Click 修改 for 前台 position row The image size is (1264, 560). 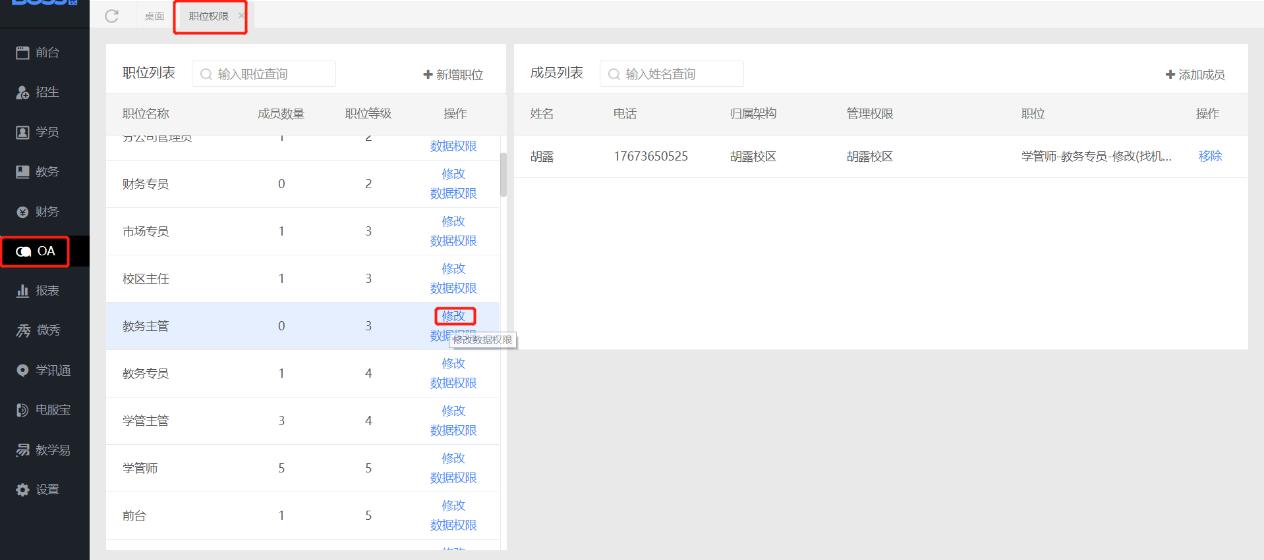click(x=453, y=505)
